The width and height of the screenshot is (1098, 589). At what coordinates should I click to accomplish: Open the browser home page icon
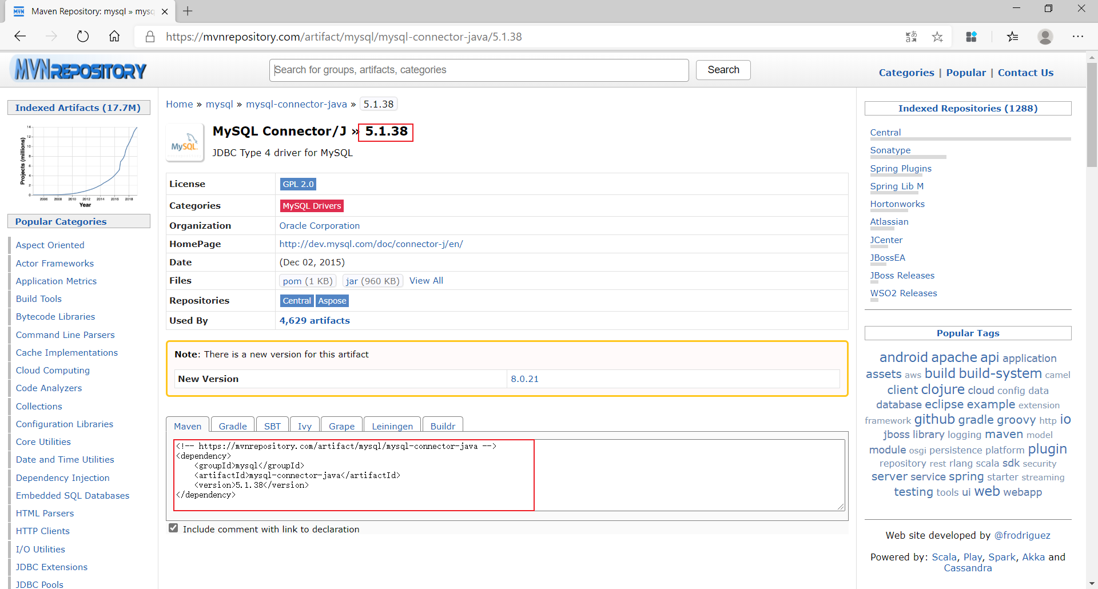click(x=114, y=37)
